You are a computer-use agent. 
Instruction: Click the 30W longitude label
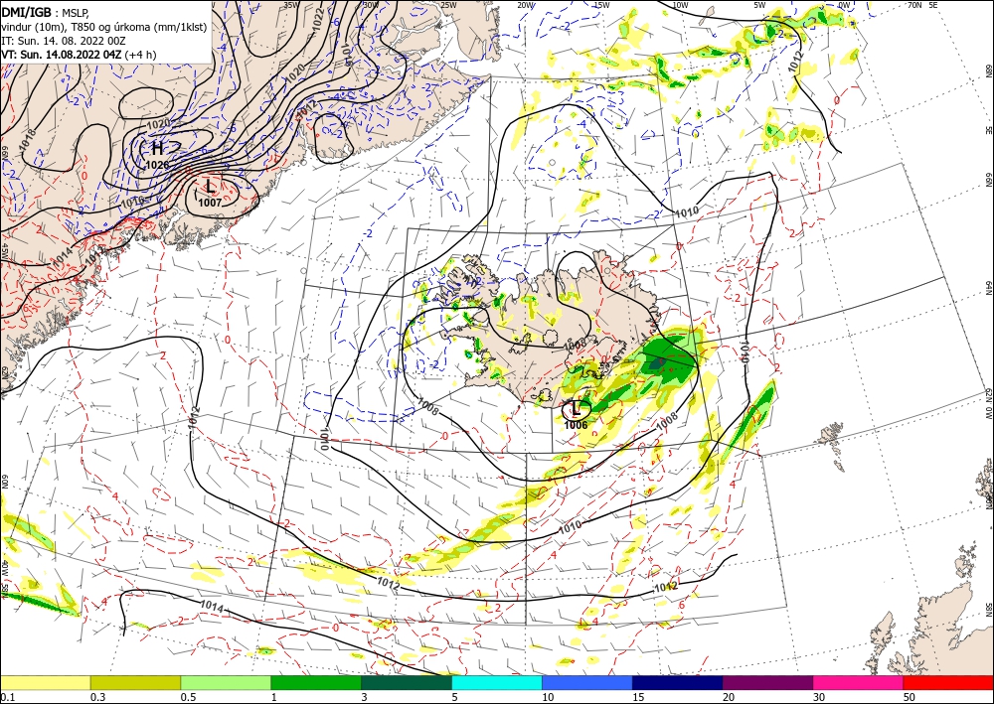point(371,4)
